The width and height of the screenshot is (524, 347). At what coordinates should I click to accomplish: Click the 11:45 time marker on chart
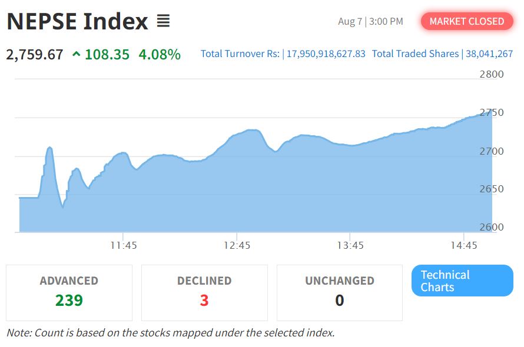[123, 245]
